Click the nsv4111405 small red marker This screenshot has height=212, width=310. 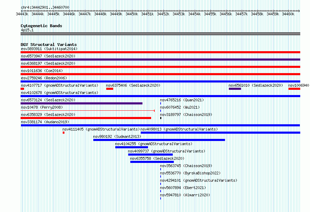tap(63, 133)
